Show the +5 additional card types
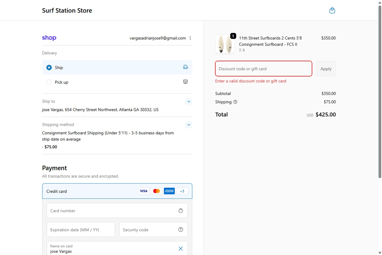Image resolution: width=382 pixels, height=255 pixels. 182,191
